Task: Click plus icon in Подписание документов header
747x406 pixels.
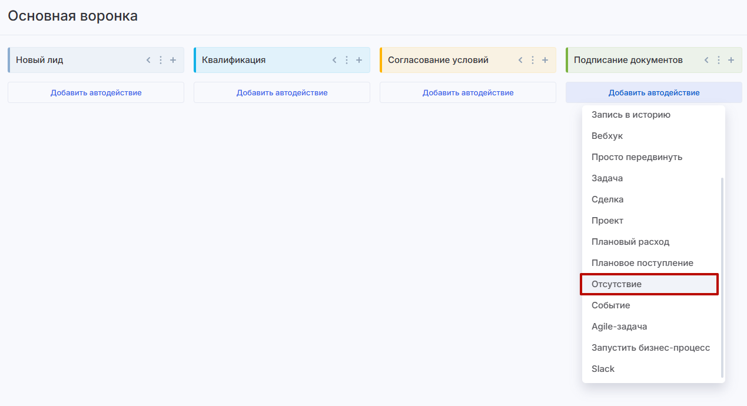Action: tap(731, 60)
